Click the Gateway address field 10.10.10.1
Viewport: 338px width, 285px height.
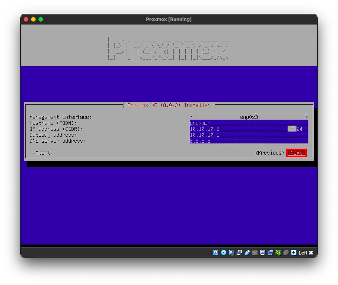(249, 135)
